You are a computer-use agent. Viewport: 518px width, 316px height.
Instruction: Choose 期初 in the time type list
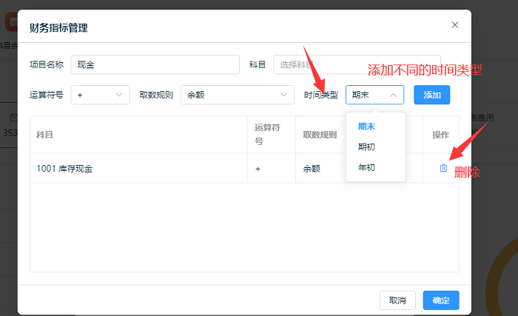click(x=366, y=147)
